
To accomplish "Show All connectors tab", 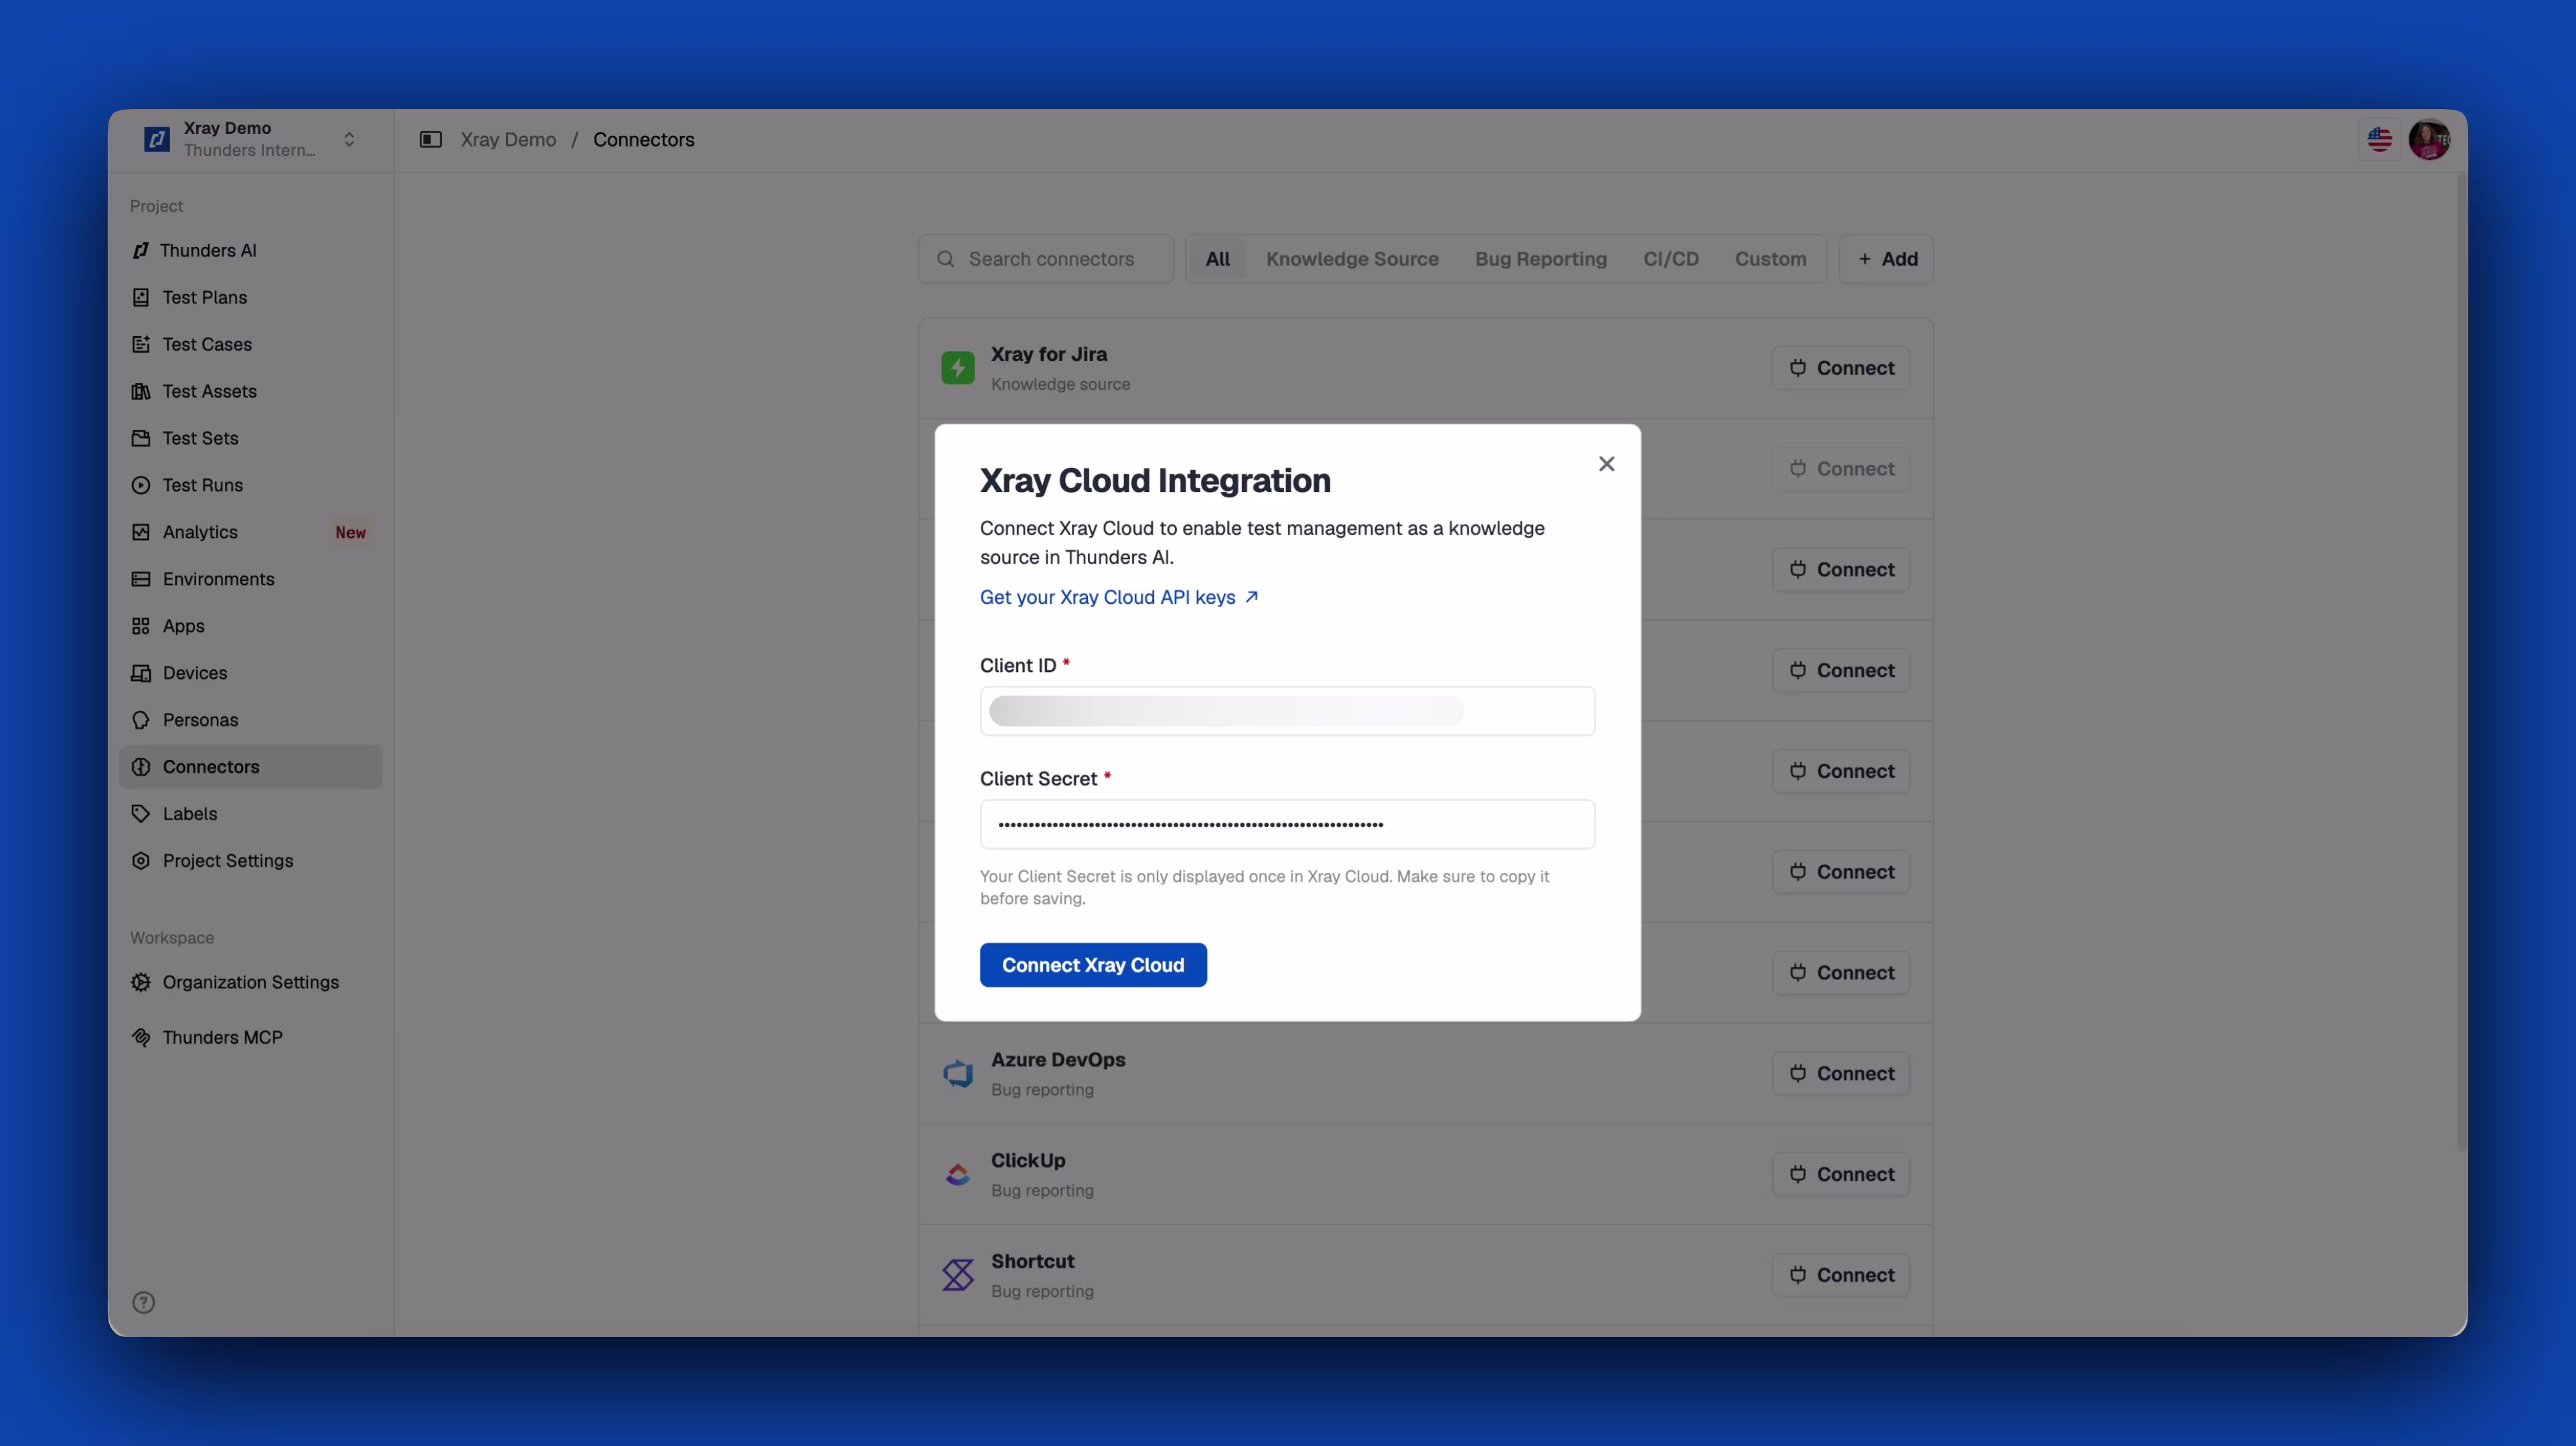I will pos(1217,259).
